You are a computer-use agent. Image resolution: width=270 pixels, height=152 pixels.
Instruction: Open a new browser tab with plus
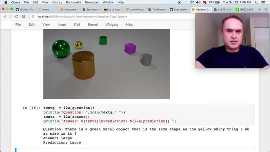pos(259,9)
